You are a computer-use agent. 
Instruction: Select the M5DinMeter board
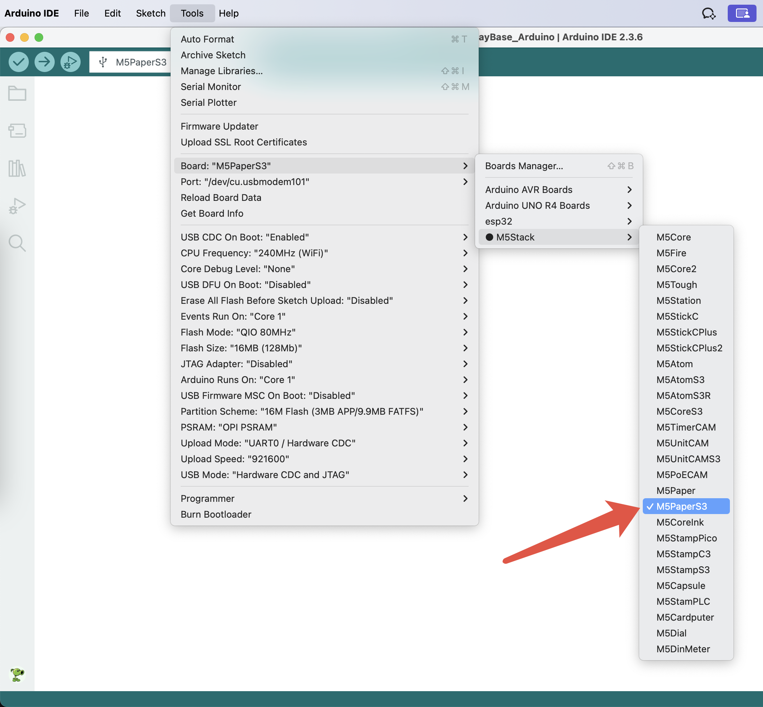686,649
